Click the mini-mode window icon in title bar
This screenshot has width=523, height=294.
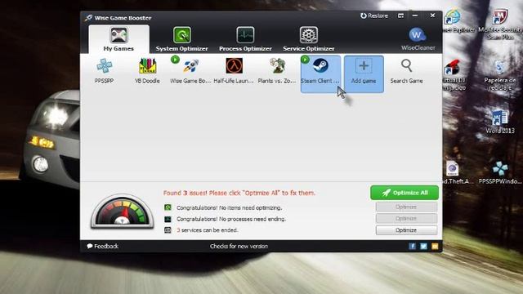click(x=400, y=16)
